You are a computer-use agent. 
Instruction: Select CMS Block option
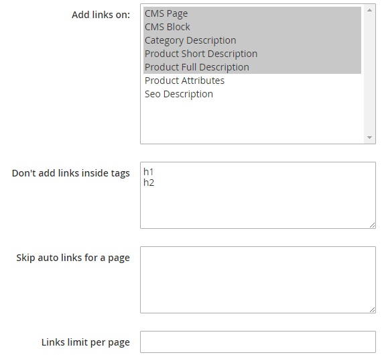[x=252, y=27]
